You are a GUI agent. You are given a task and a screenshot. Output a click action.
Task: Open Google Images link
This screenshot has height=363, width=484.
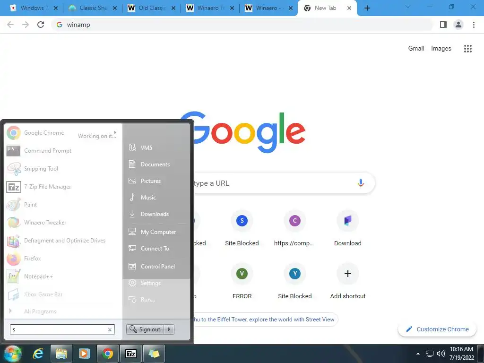441,49
